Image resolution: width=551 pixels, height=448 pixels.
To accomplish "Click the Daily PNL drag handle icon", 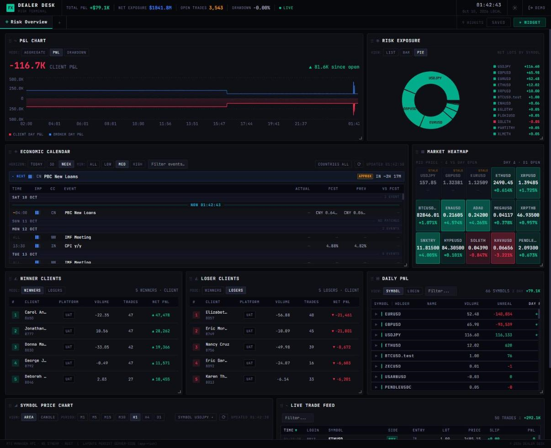I will (x=372, y=278).
